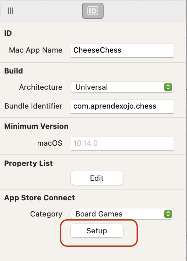Click the green Category stepper arrows
This screenshot has height=261, width=187.
click(168, 214)
